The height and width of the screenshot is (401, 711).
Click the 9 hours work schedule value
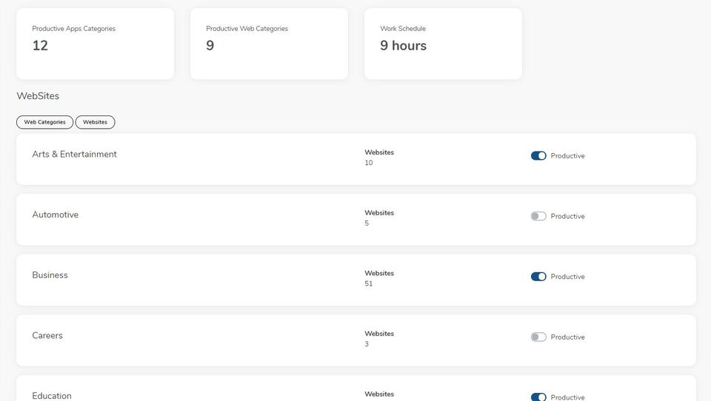tap(403, 45)
